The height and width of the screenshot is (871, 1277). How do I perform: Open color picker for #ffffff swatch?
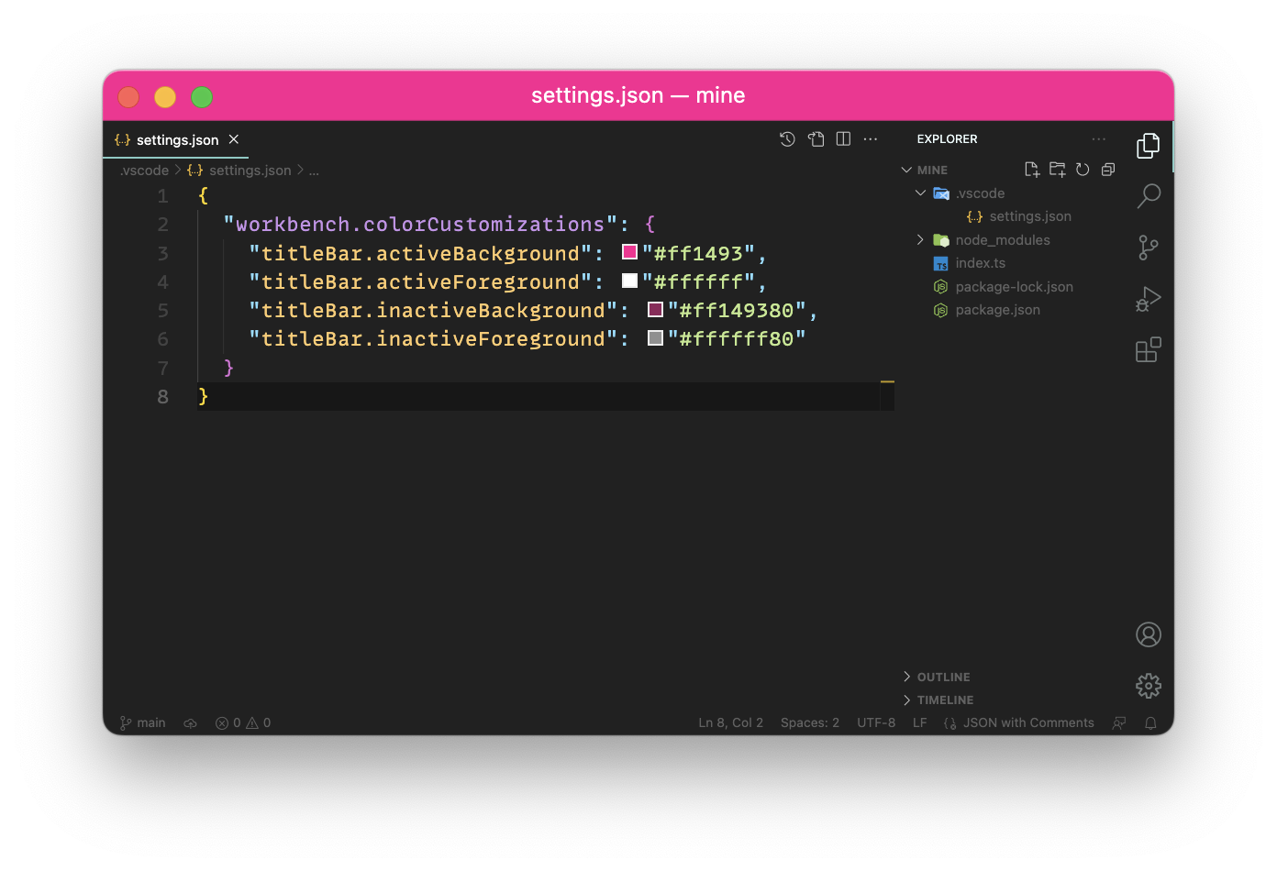(629, 281)
